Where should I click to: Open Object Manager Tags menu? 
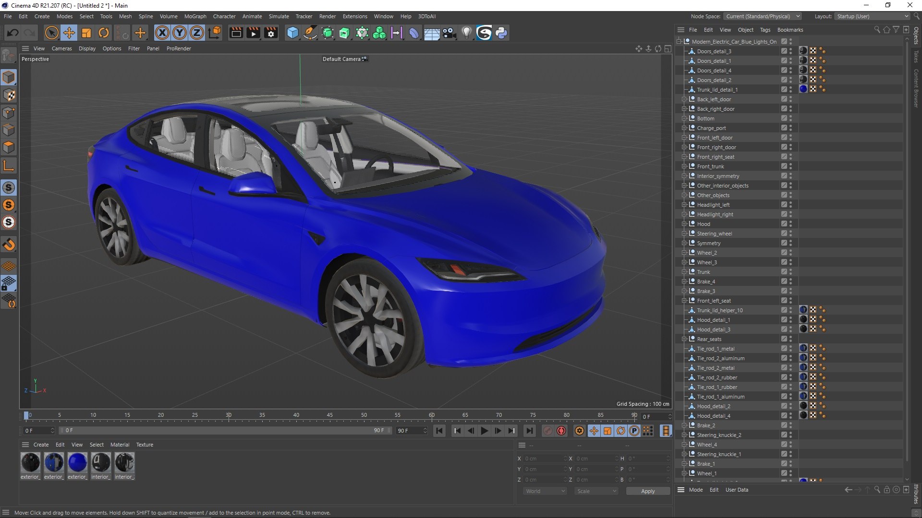765,30
